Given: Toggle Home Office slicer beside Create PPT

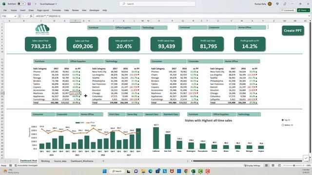Looking at the screenshot, I should coord(252,28).
